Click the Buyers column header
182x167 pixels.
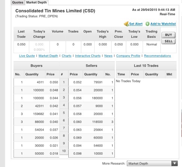pos(36,66)
